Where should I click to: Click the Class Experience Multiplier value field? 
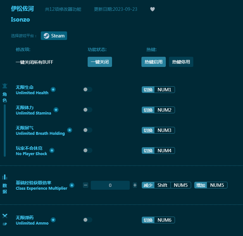(x=110, y=185)
